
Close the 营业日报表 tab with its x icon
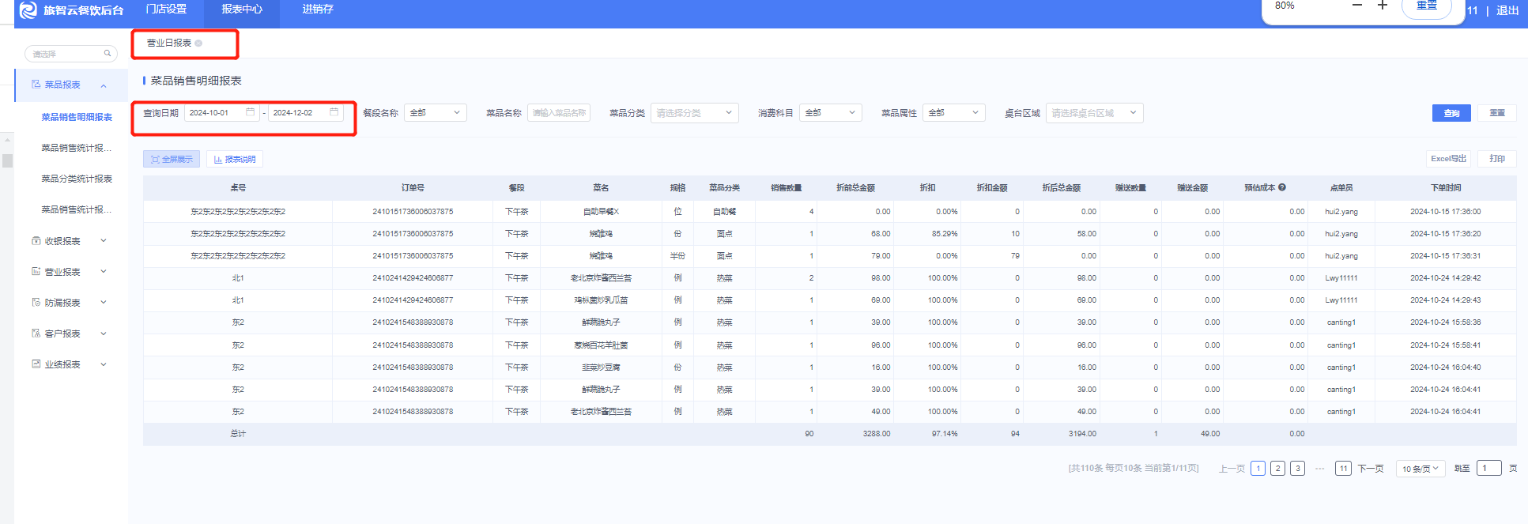click(x=198, y=43)
